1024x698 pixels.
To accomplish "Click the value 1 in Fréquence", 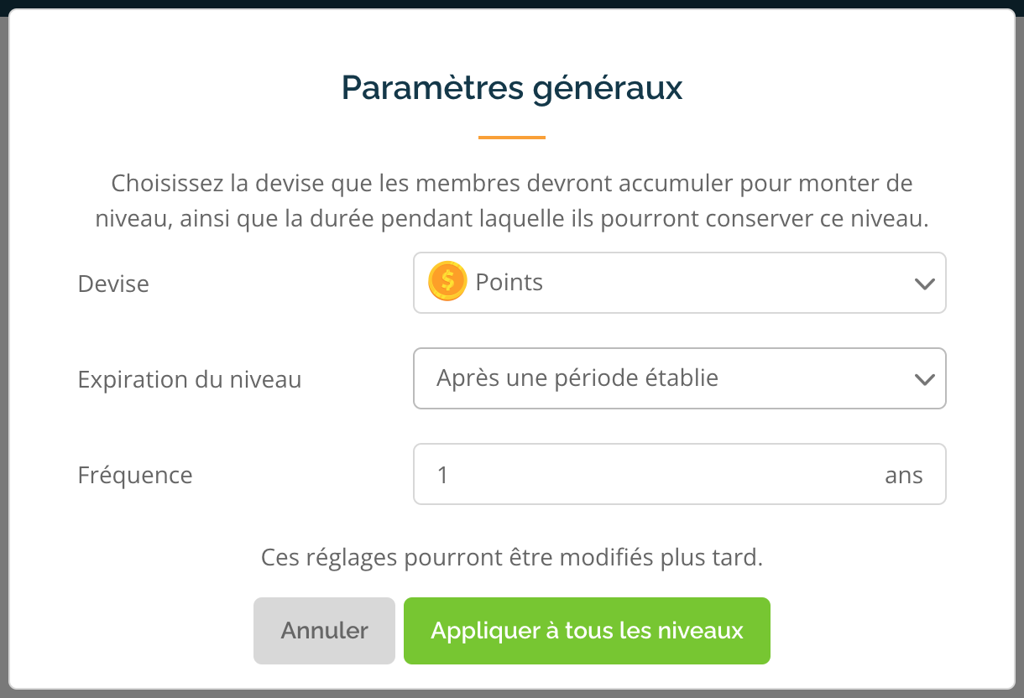I will pos(443,476).
